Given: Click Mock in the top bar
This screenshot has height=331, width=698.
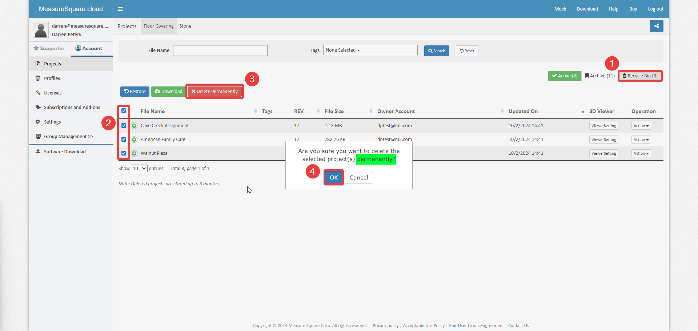Looking at the screenshot, I should [560, 9].
